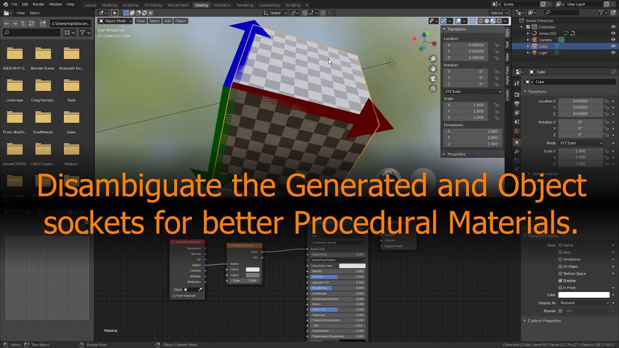
Task: Hide the Light with its eye icon
Action: click(613, 53)
